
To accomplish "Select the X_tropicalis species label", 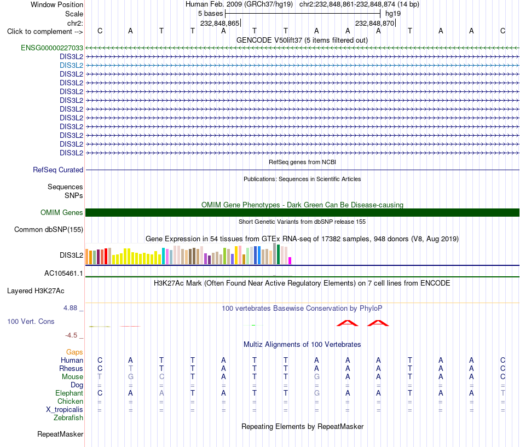I will [65, 410].
